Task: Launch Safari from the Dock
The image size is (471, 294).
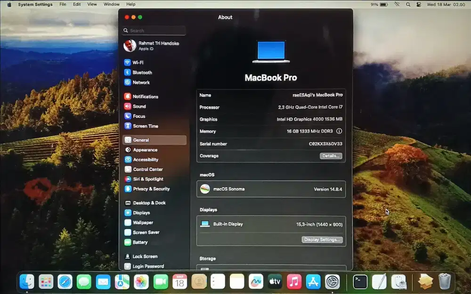Action: (x=65, y=282)
